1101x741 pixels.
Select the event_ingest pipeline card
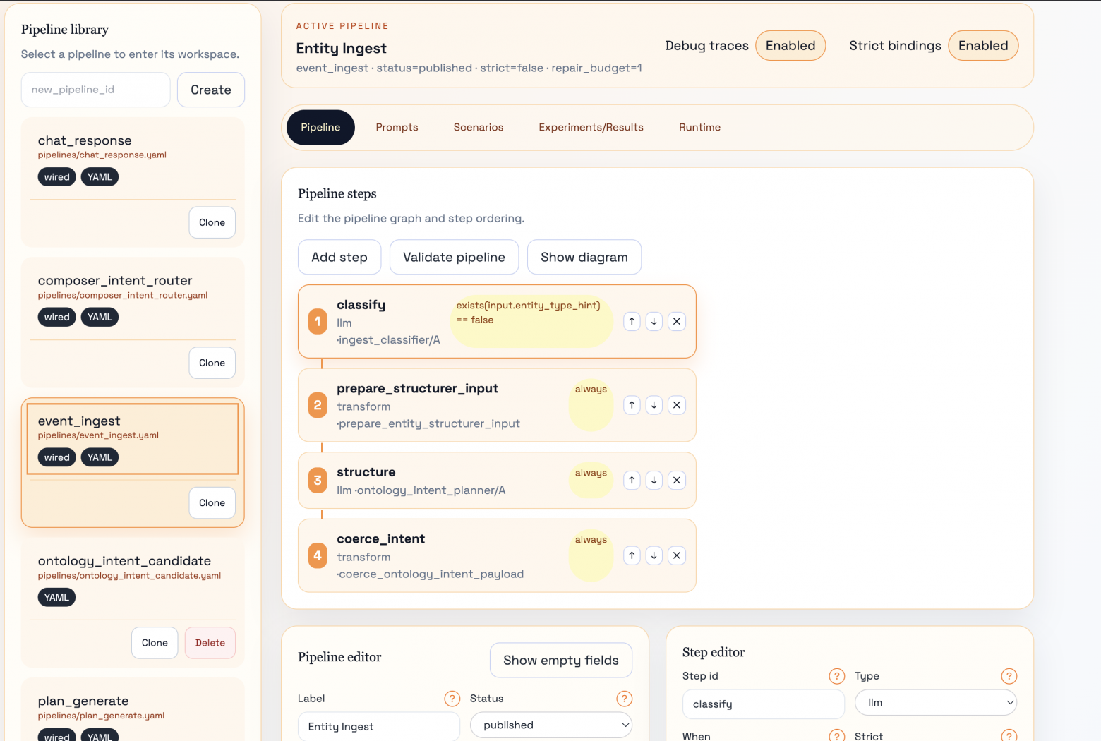click(x=133, y=439)
